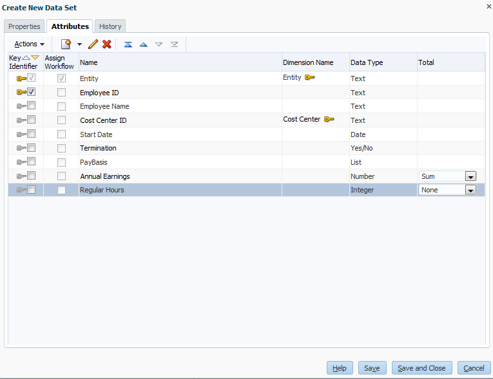Screen dimensions: 493x379
Task: Switch to the Properties tab
Action: coord(24,26)
